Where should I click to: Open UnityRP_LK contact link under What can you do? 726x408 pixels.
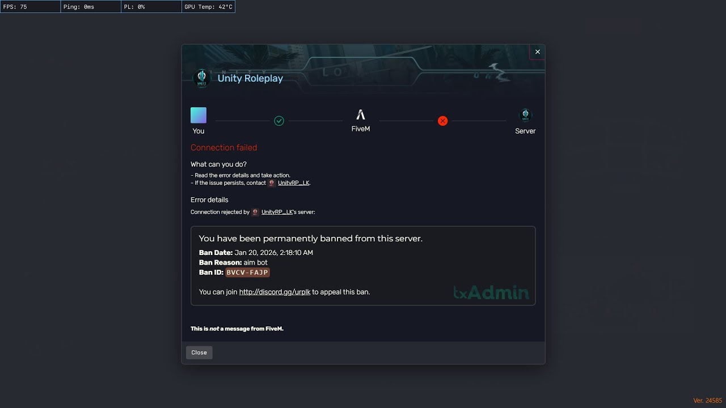(294, 183)
